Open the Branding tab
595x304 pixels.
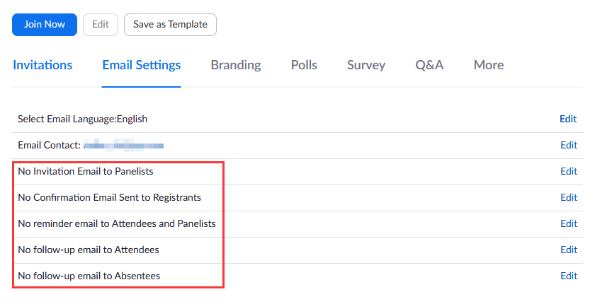(236, 65)
